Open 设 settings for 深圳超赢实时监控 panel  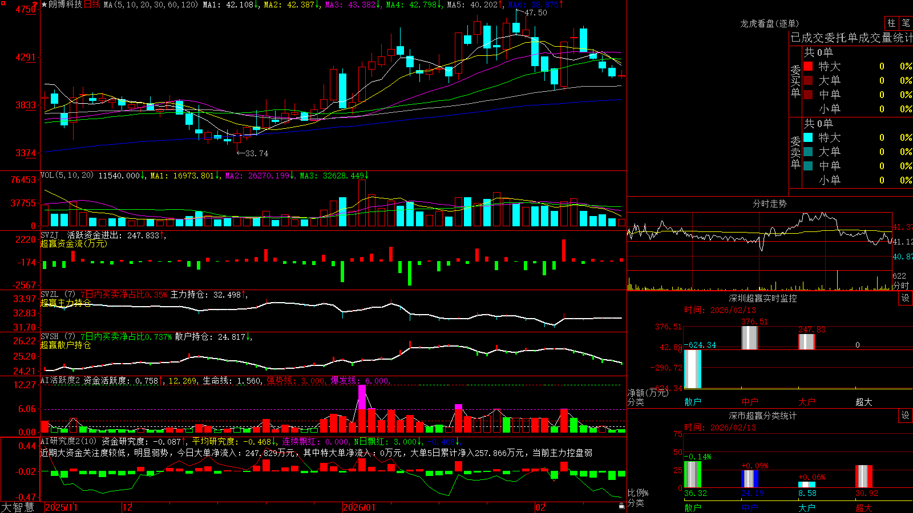906,298
